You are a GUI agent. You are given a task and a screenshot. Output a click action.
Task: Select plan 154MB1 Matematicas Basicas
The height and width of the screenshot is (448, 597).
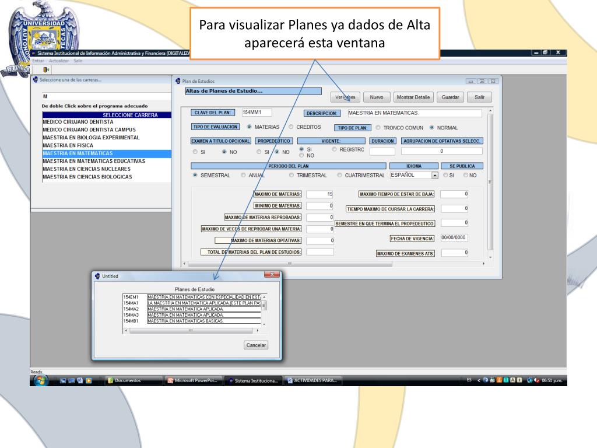(x=192, y=321)
